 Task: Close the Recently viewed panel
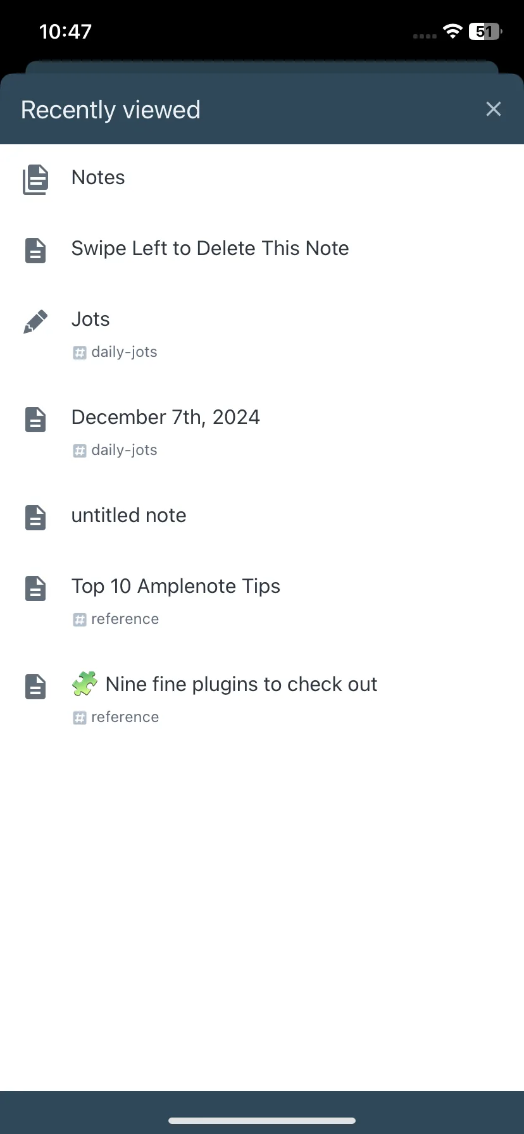494,109
